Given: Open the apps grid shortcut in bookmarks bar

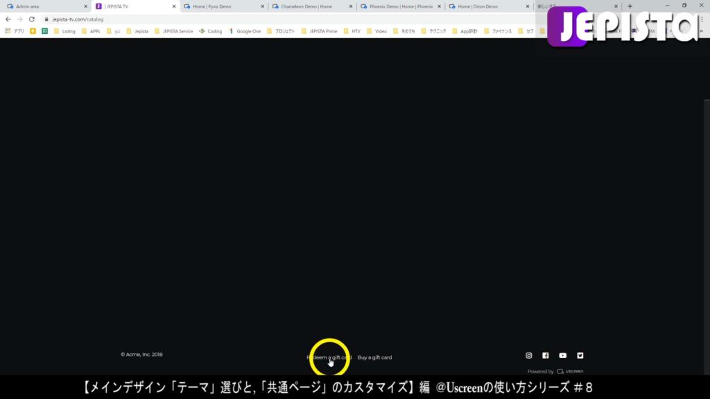Looking at the screenshot, I should pyautogui.click(x=15, y=31).
